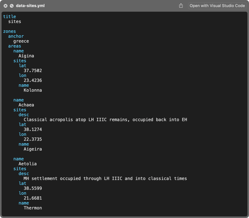Select the 'areas' key
This screenshot has height=218, width=249.
[x=15, y=46]
